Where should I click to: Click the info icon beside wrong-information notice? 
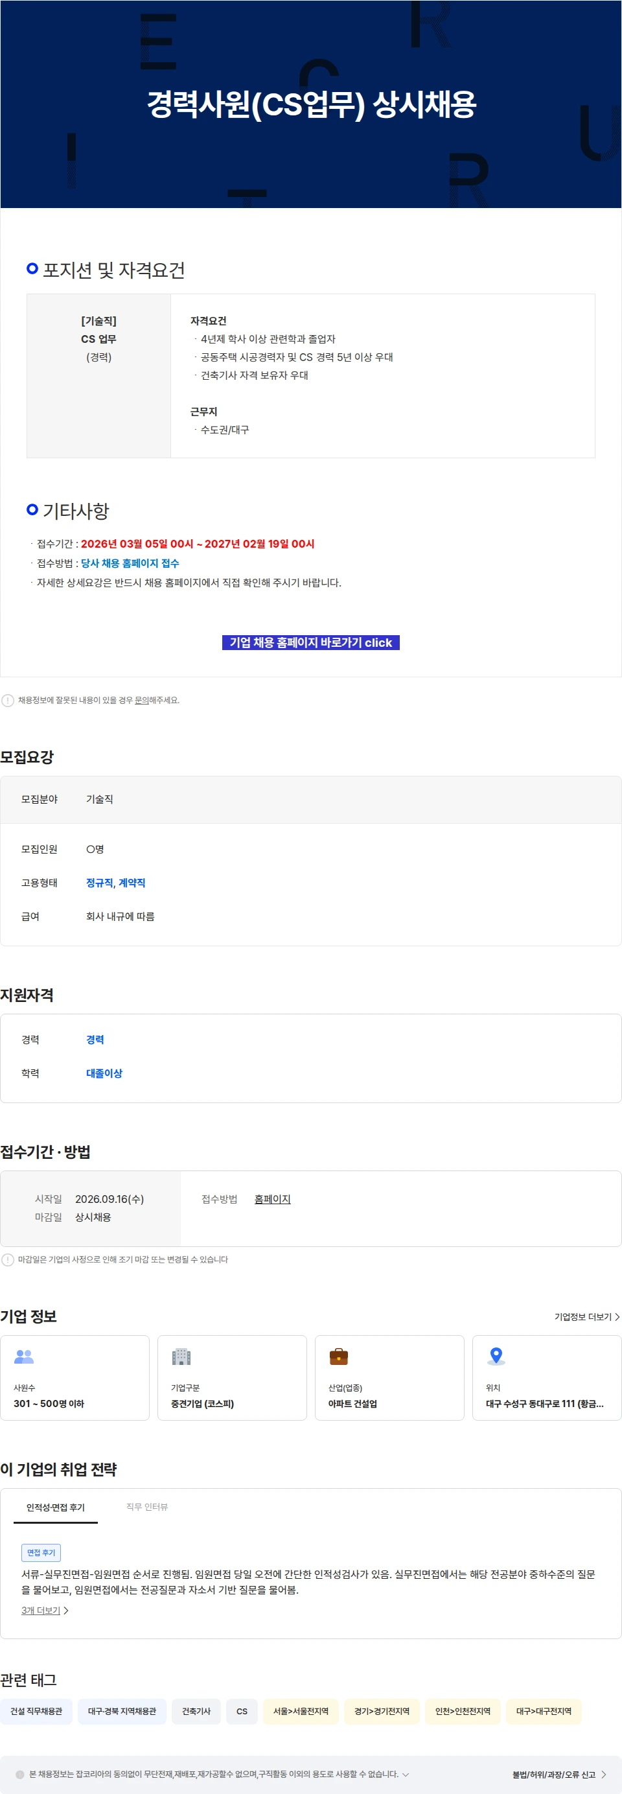[8, 700]
